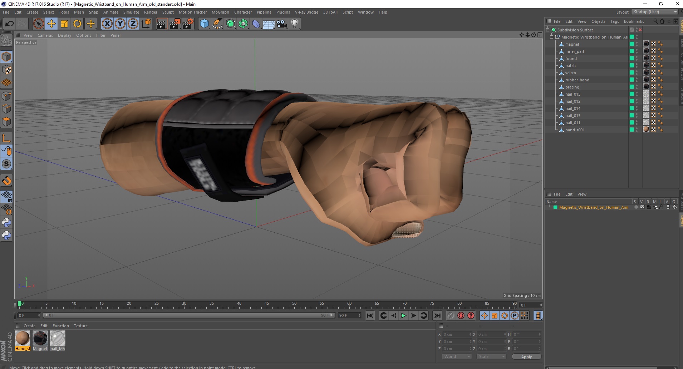Click the Undo arrow icon
Viewport: 683px width, 369px height.
9,24
